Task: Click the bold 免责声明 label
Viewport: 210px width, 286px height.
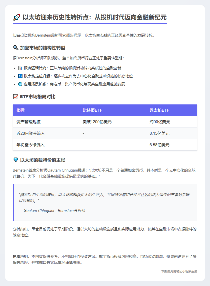Action: coord(21,256)
